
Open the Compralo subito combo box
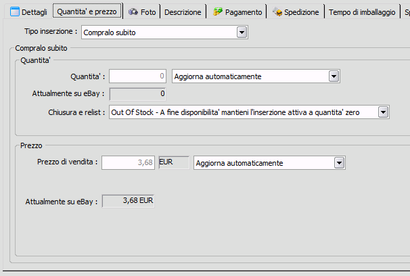pos(164,32)
